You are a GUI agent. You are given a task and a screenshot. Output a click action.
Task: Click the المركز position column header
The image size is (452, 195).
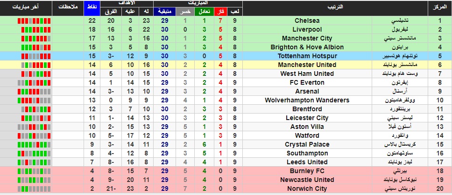point(440,7)
